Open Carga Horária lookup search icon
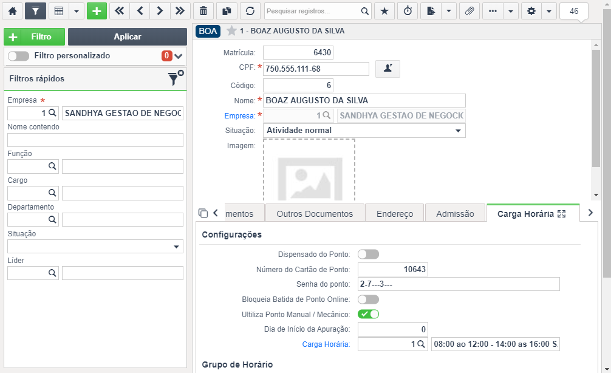 click(422, 344)
